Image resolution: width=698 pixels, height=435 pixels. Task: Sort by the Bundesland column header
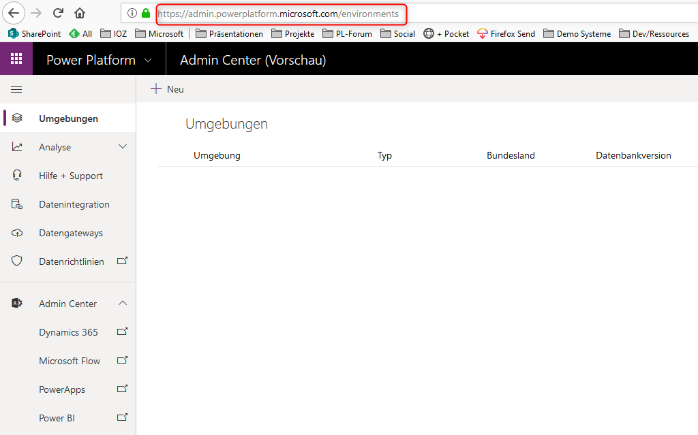(511, 155)
